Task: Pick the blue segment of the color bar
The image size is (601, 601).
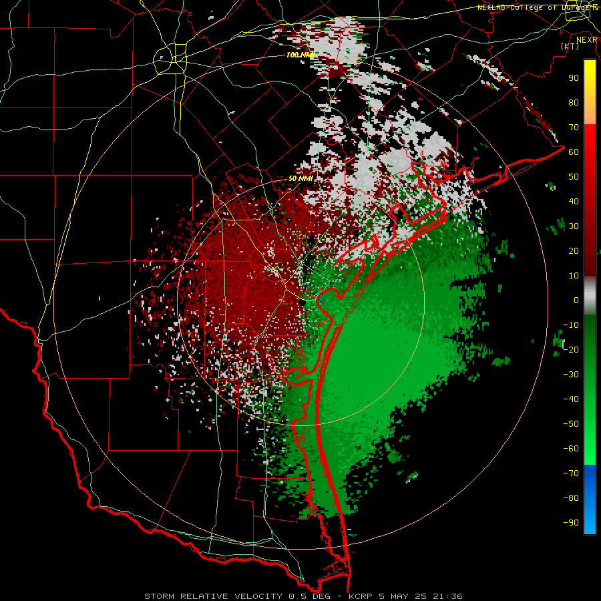Action: point(590,499)
